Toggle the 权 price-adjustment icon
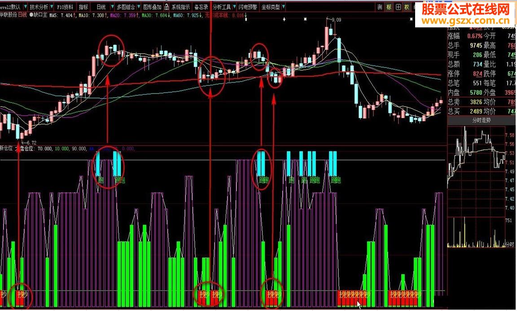The image size is (517, 311). point(407,7)
